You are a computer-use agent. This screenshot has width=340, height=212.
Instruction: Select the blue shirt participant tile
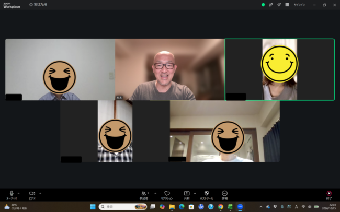(x=60, y=69)
